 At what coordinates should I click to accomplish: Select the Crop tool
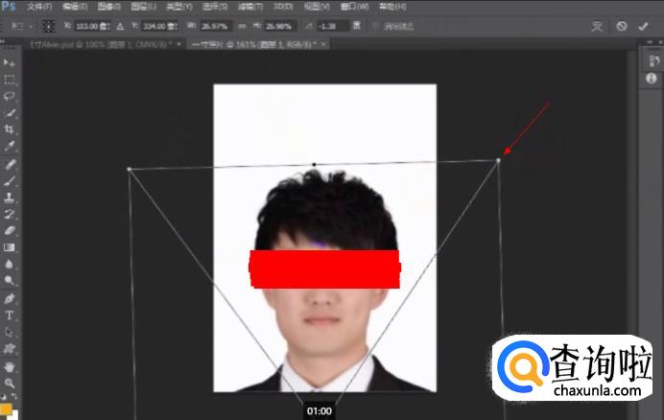(10, 128)
